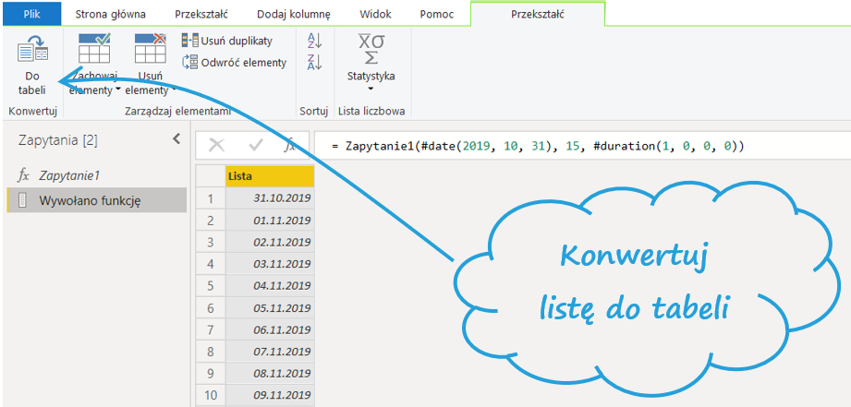The height and width of the screenshot is (407, 851).
Task: Click the Usuń duplikaty icon
Action: (189, 41)
